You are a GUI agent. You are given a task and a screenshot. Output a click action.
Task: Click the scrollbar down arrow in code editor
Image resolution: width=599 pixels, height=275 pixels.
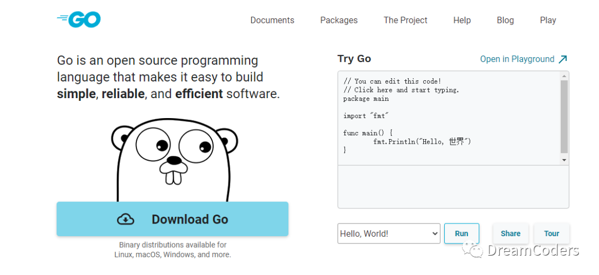point(564,160)
